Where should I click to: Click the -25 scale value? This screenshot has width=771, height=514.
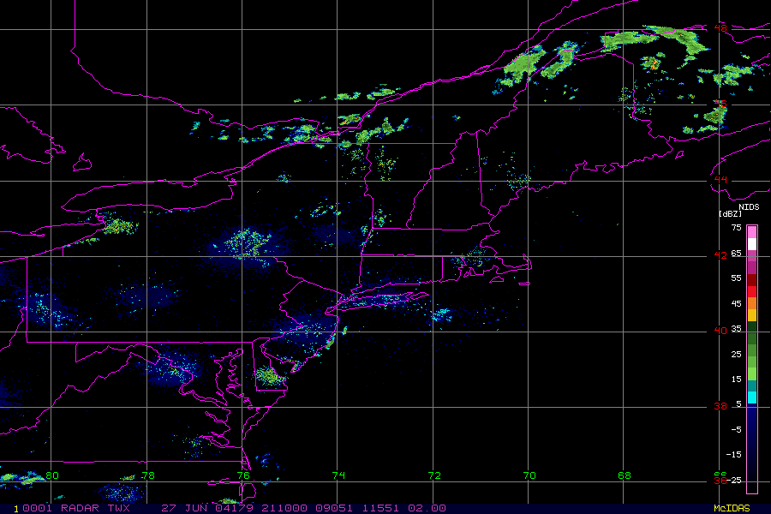pos(733,480)
